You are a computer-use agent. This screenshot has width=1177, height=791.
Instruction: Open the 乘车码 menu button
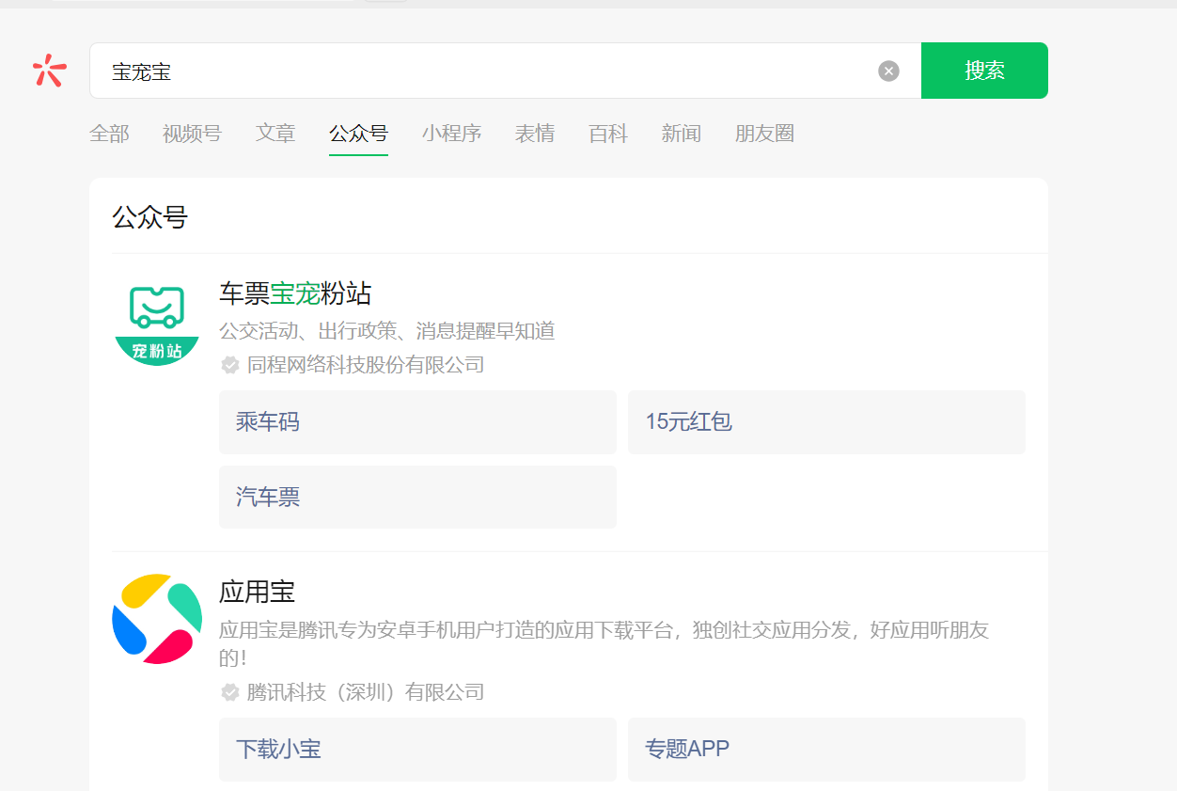[x=417, y=422]
